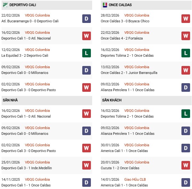This screenshot has width=192, height=189.
Task: Click D badge for Alianza Petrolera match on 09/02/2026 in Sân Khách
Action: [186, 131]
